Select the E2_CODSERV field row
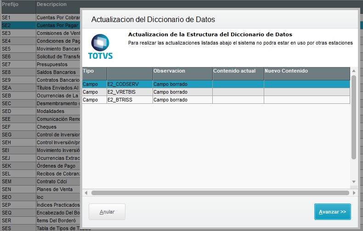 pyautogui.click(x=216, y=84)
